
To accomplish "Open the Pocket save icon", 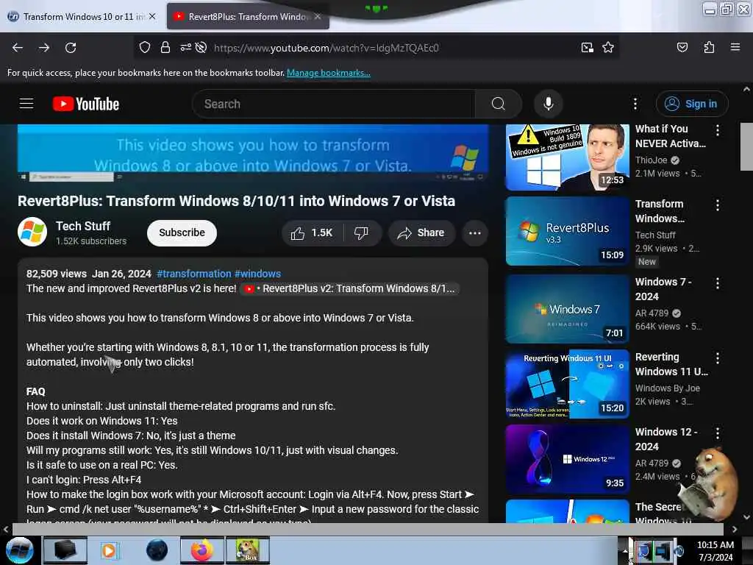I will pyautogui.click(x=682, y=47).
